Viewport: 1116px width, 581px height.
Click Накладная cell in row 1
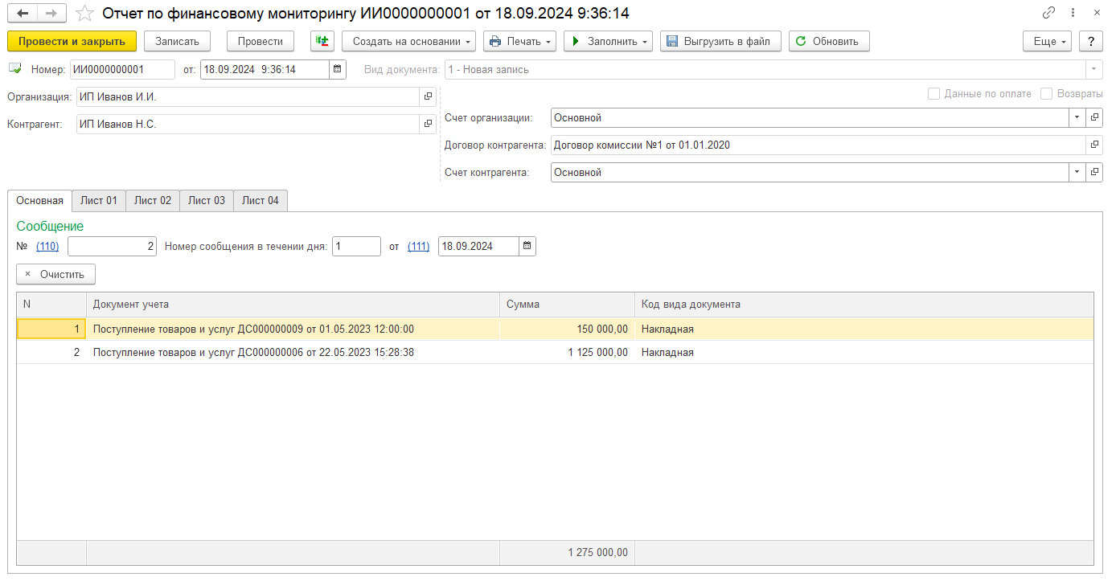coord(864,329)
